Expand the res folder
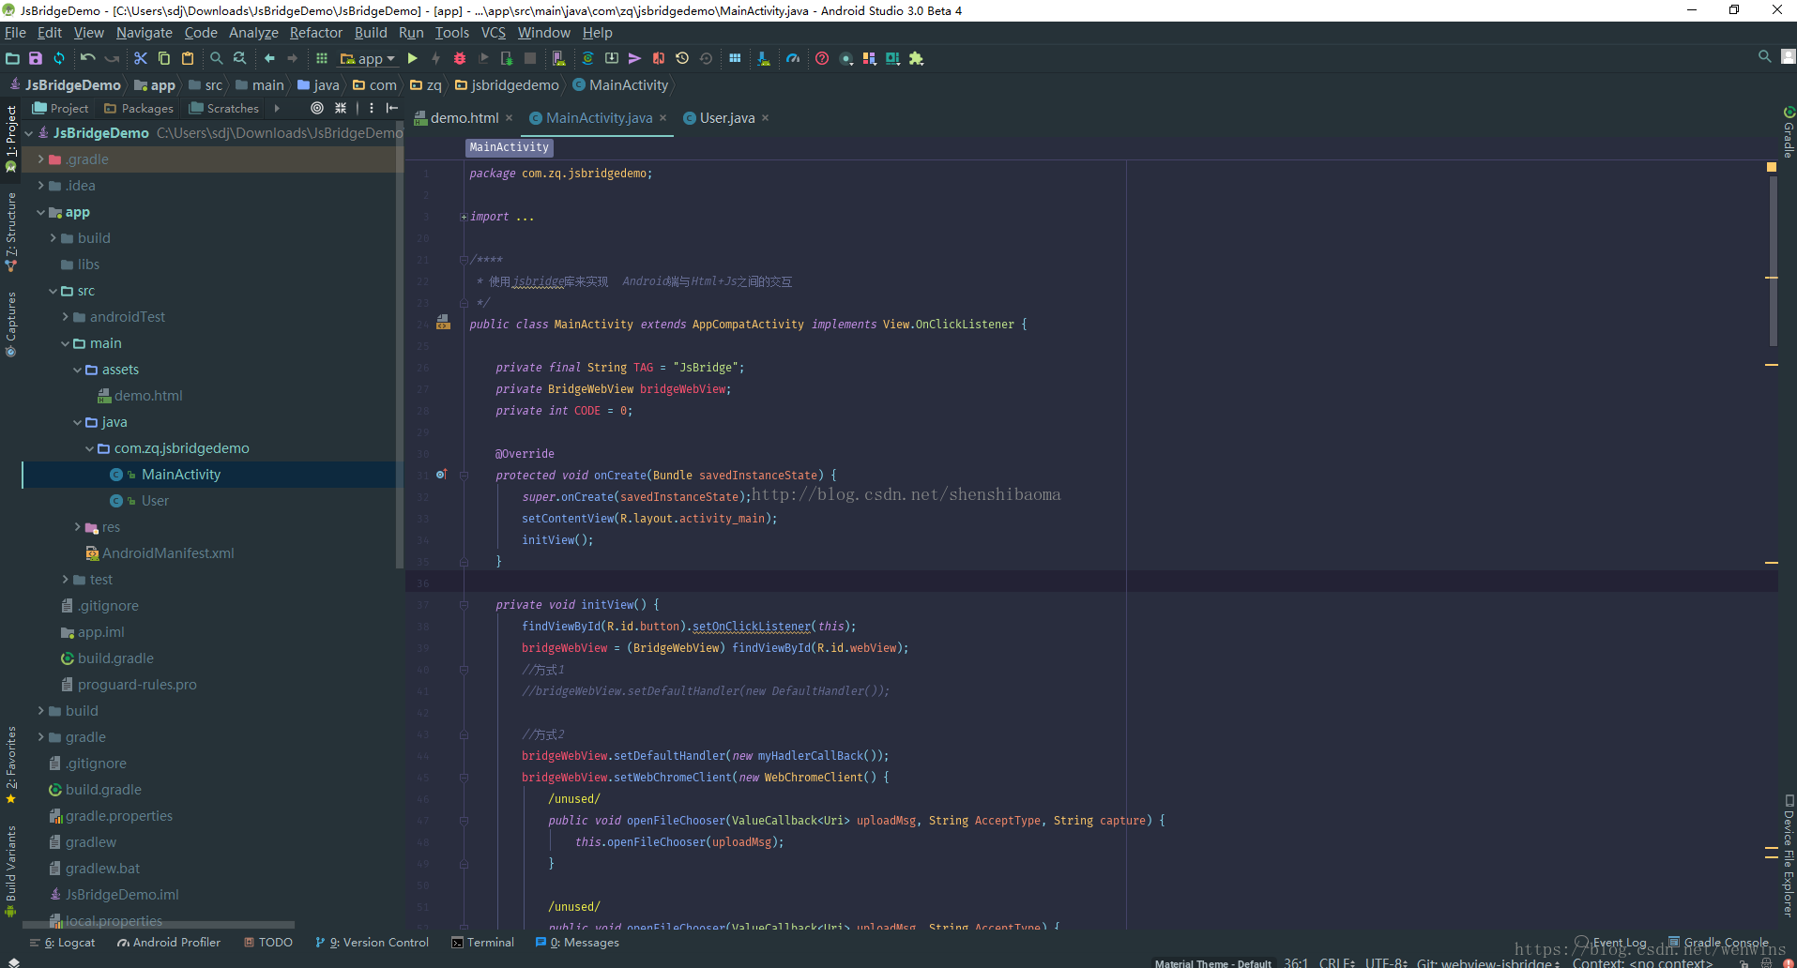 (x=78, y=527)
